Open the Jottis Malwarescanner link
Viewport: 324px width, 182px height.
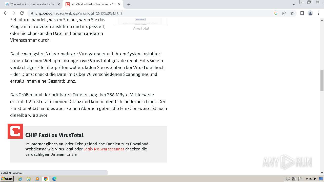[x=104, y=149]
